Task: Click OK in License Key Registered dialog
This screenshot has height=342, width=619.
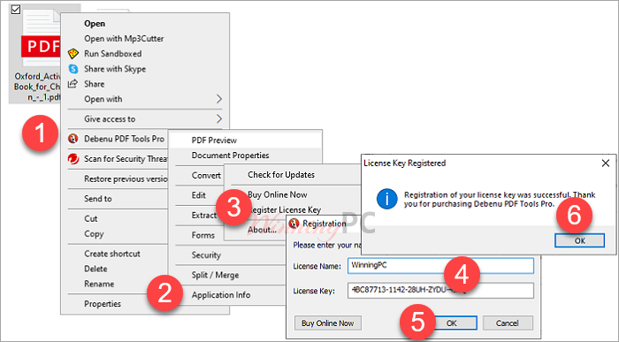Action: pos(579,240)
